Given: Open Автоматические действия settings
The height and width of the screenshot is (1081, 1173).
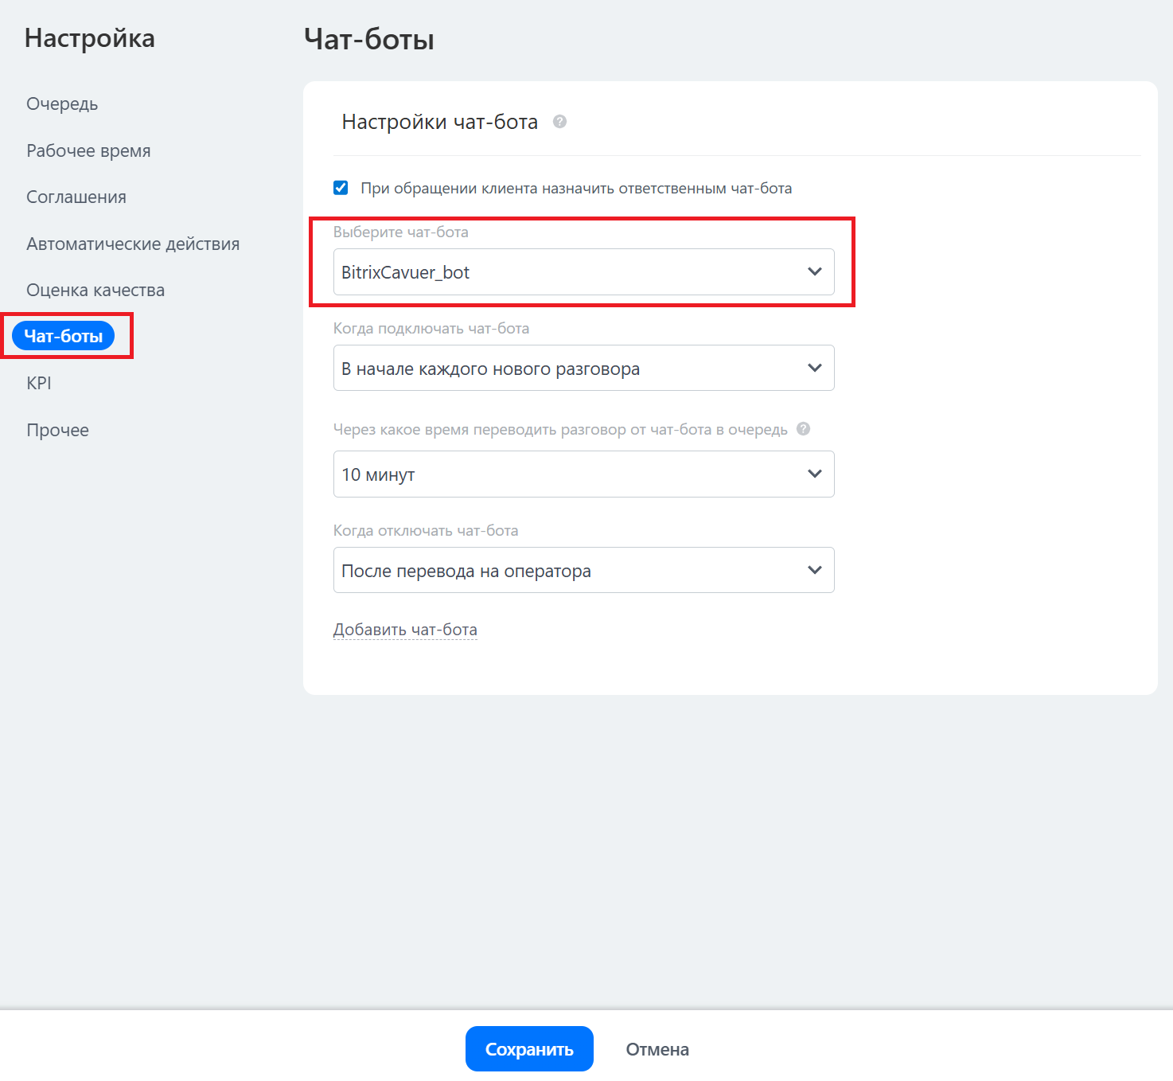Looking at the screenshot, I should coord(133,244).
